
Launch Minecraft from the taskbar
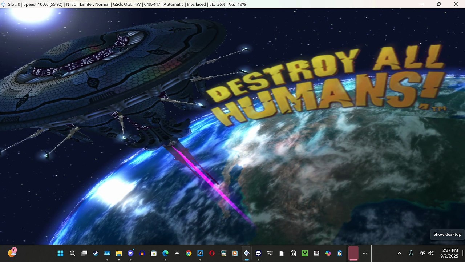[x=305, y=253]
